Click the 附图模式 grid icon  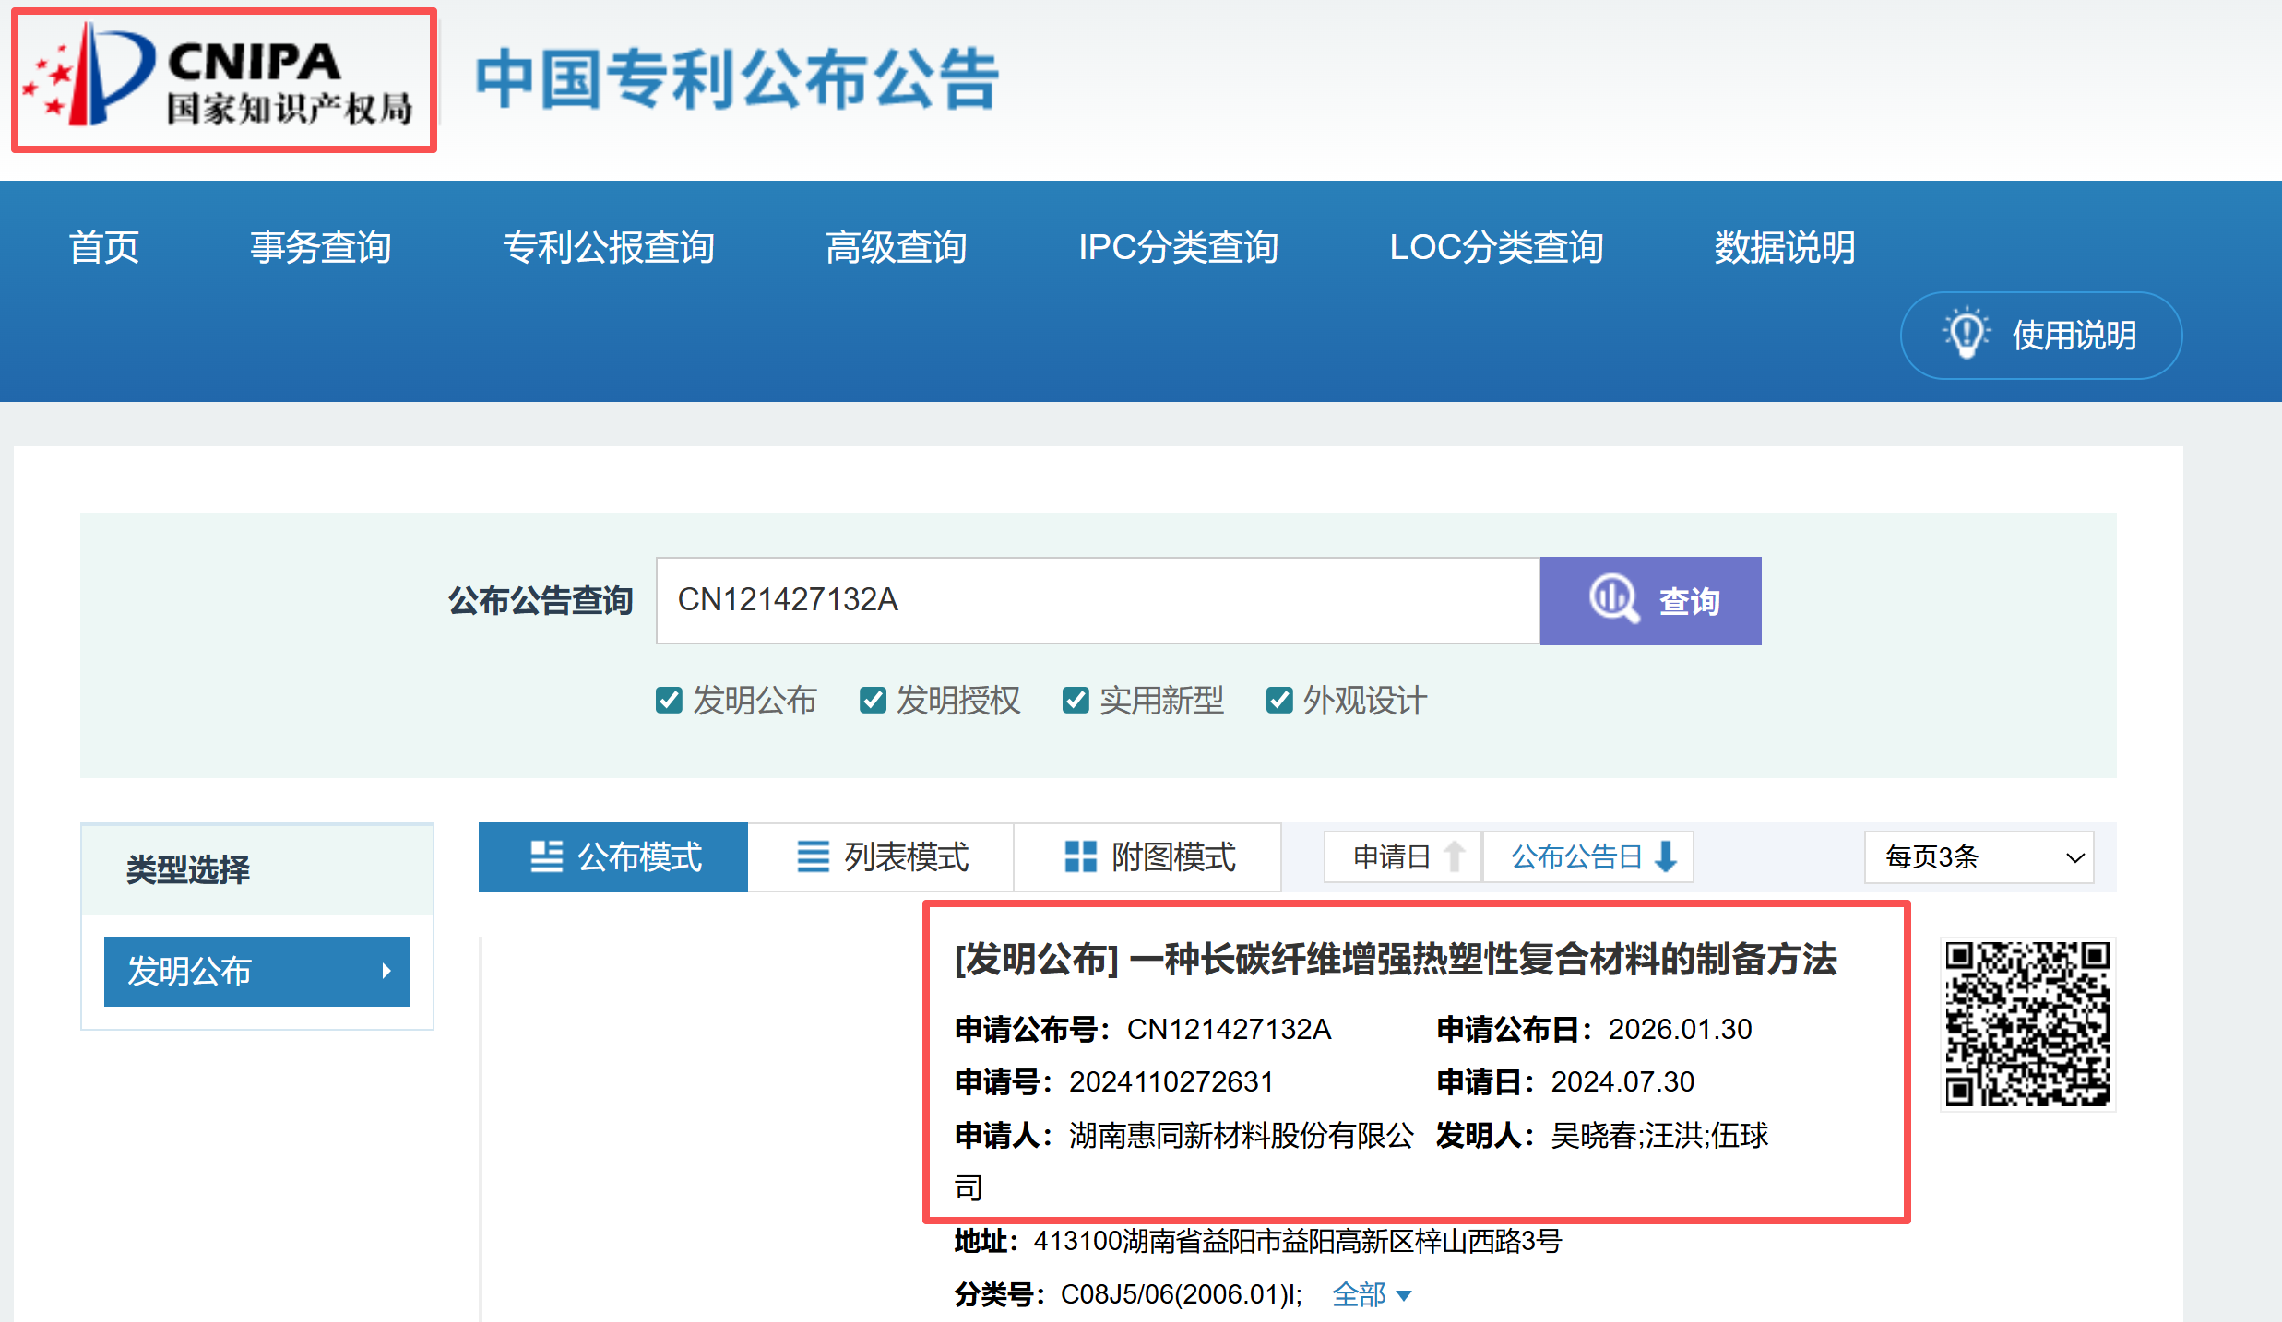pos(1080,856)
